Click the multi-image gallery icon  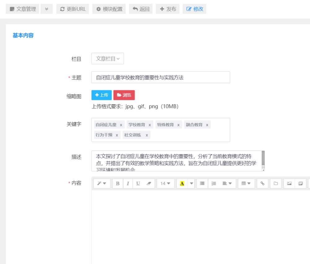(x=300, y=183)
